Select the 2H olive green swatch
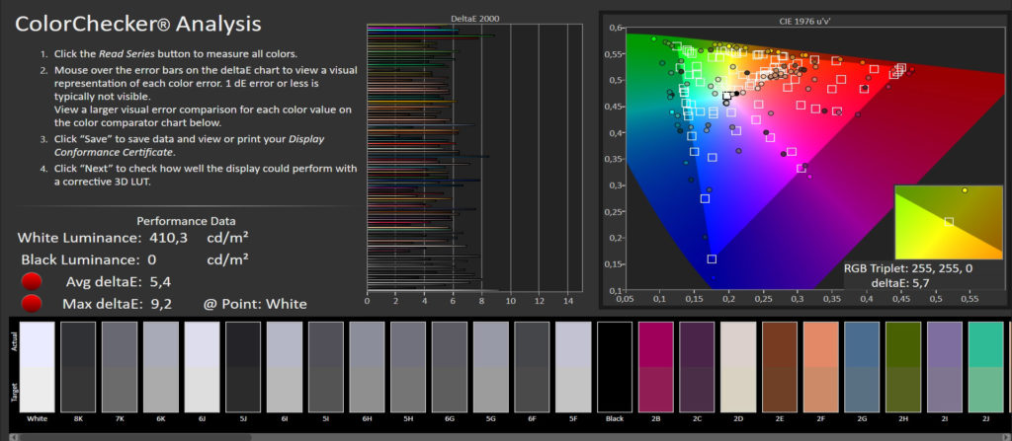 click(903, 367)
